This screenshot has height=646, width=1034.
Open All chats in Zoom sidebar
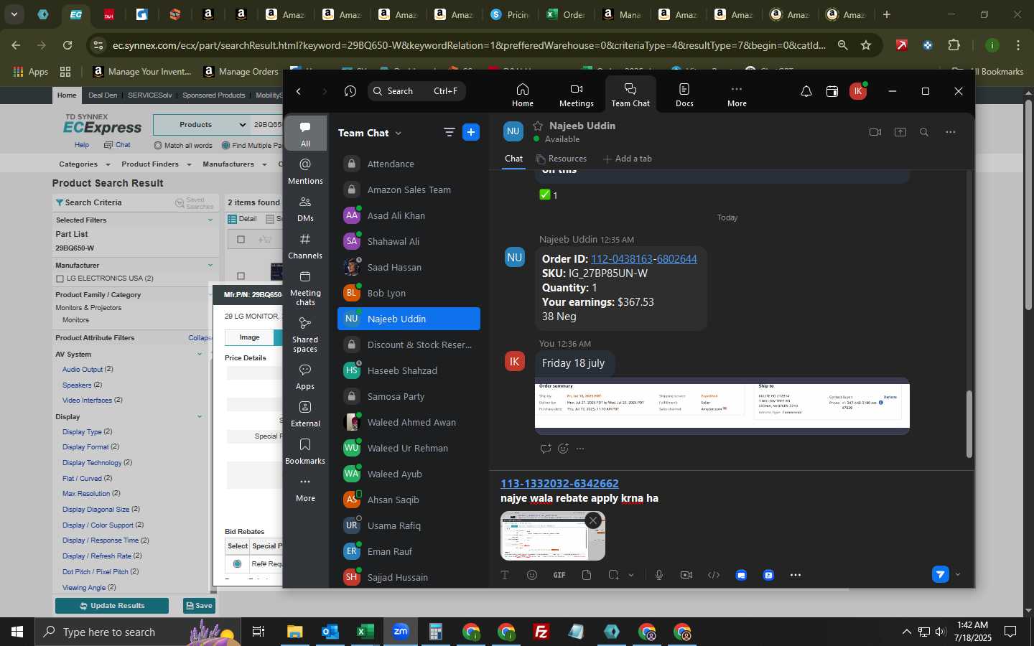(x=305, y=134)
